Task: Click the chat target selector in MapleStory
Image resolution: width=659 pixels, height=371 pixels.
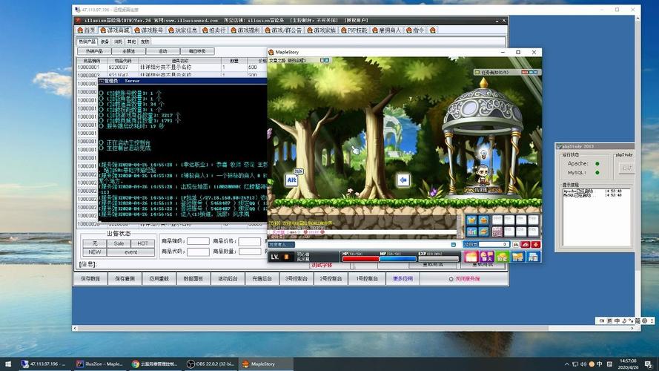Action: pos(282,244)
